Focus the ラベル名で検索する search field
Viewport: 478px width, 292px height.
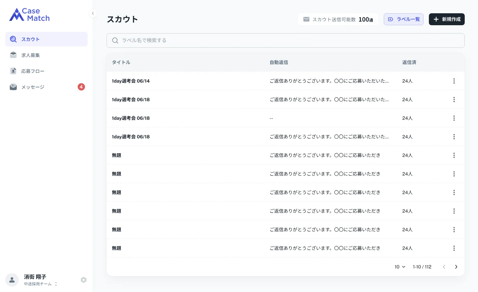click(x=285, y=40)
